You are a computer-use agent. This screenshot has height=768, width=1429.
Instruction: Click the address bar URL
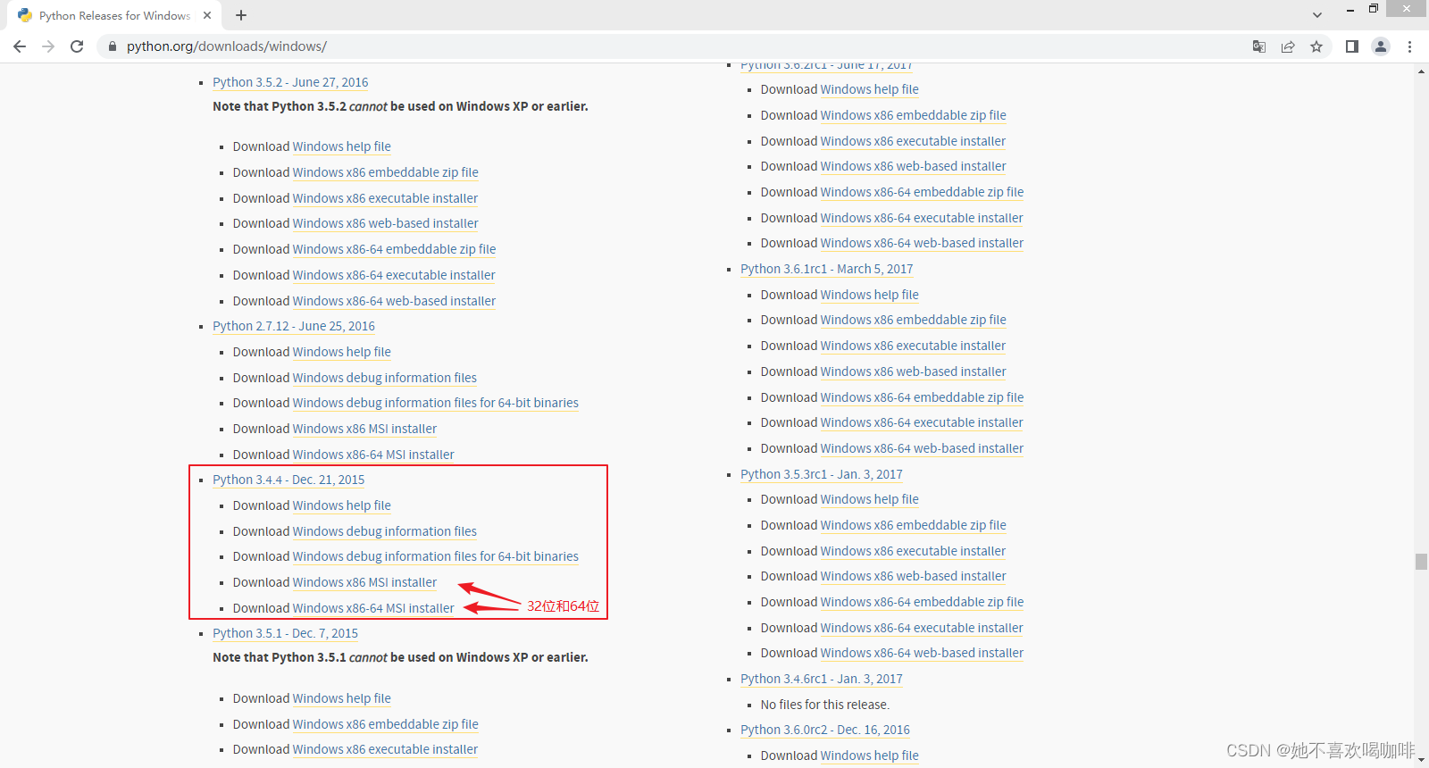[x=227, y=46]
